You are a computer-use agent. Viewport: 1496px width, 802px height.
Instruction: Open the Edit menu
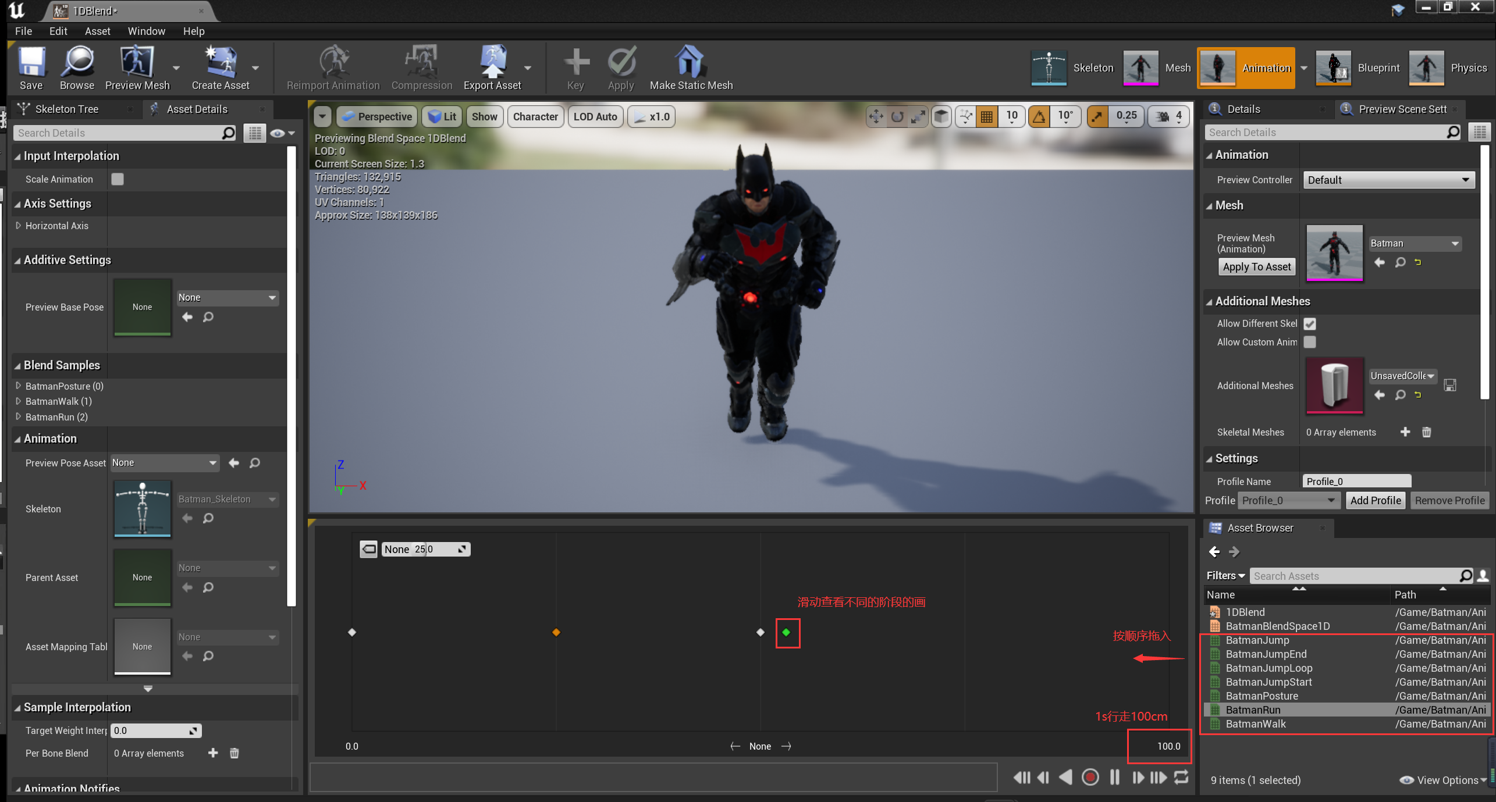[x=58, y=31]
